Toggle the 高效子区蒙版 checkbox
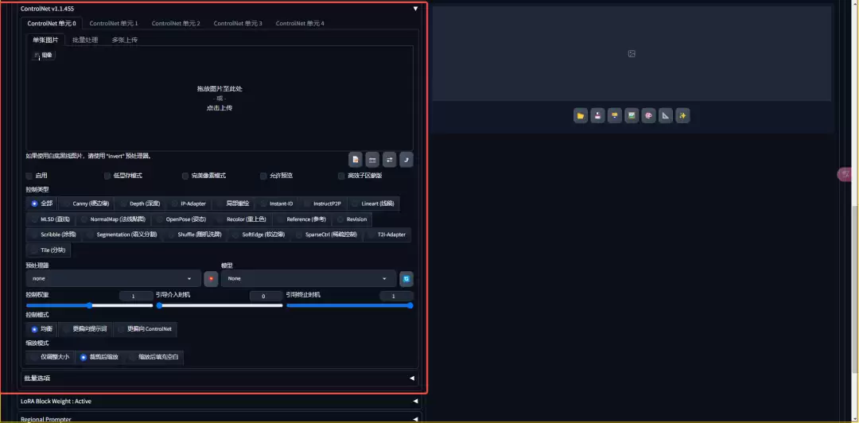 (x=341, y=176)
